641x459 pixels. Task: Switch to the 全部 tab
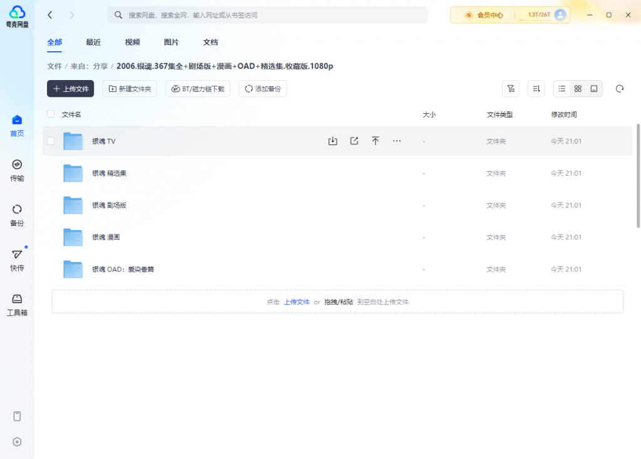54,42
